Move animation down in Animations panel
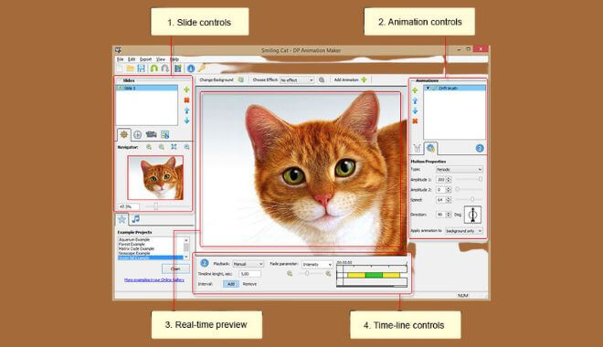This screenshot has height=347, width=603. point(415,110)
